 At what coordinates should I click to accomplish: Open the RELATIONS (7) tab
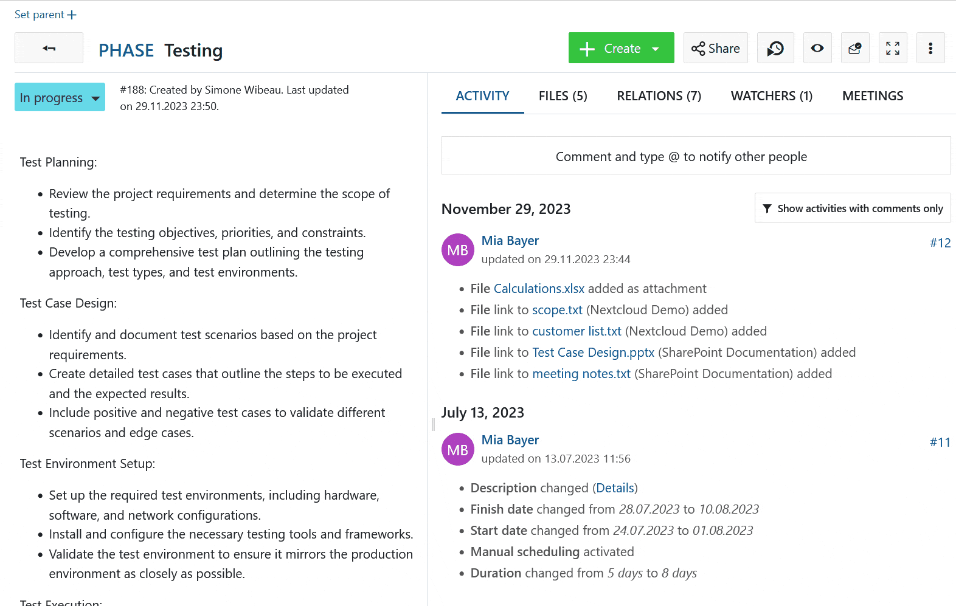click(x=659, y=96)
